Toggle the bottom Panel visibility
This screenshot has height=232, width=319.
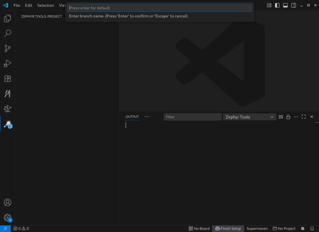tap(285, 5)
